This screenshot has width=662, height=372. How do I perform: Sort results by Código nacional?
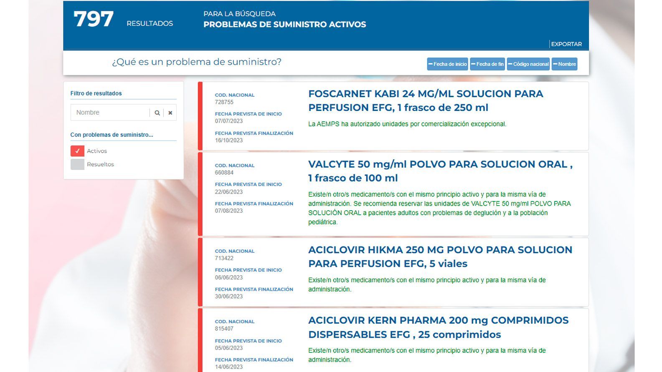(x=528, y=64)
